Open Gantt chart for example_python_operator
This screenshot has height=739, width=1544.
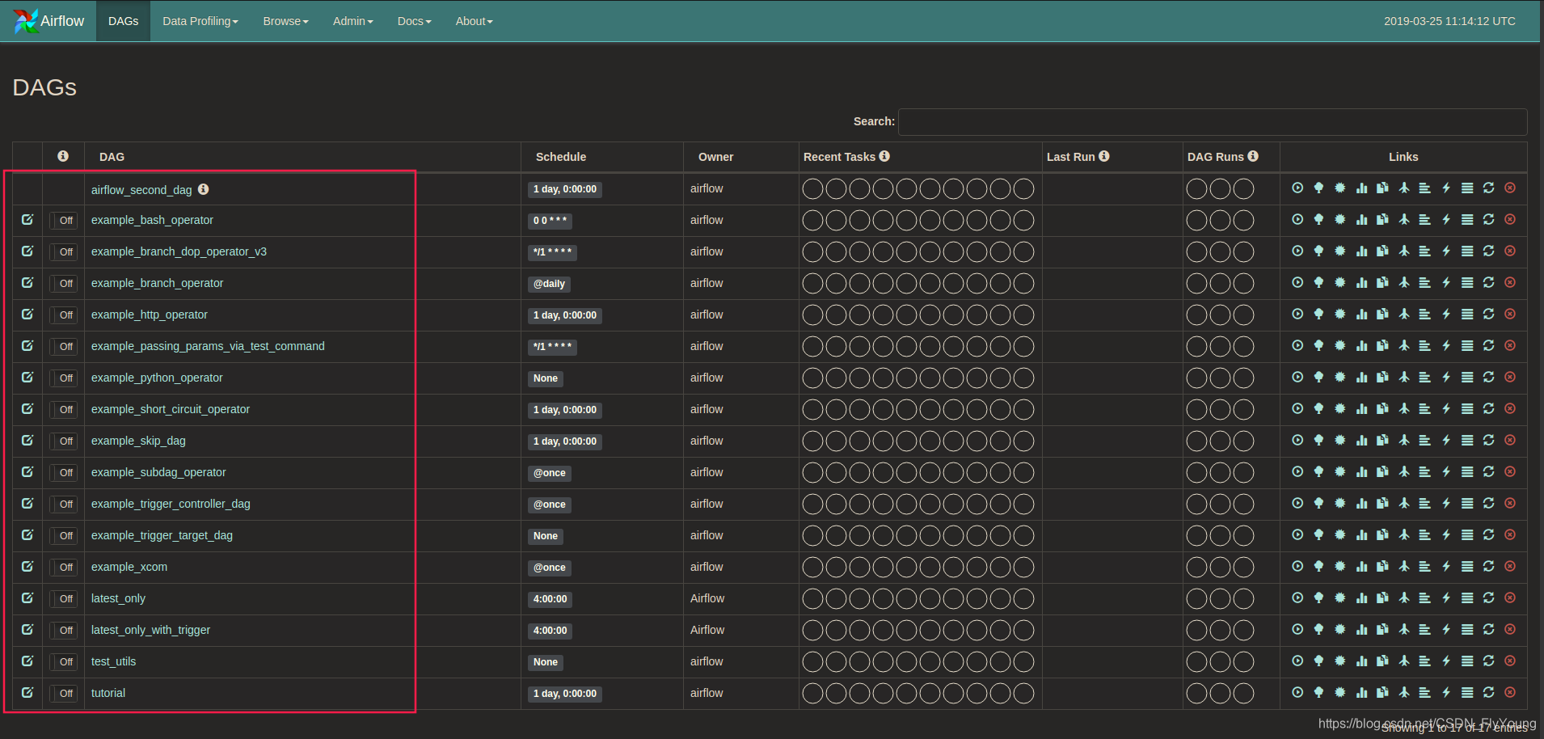point(1424,378)
